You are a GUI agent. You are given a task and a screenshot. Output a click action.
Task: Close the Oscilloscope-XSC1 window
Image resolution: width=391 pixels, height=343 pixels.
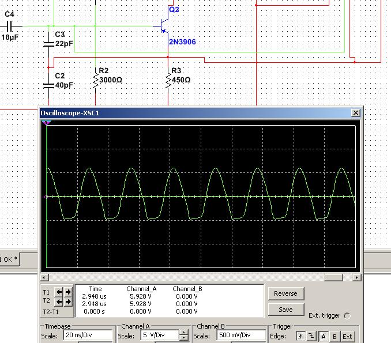click(x=356, y=113)
